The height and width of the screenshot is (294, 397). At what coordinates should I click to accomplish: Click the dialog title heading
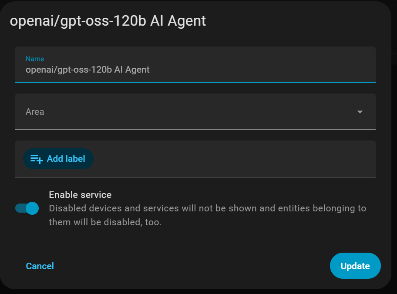click(108, 21)
